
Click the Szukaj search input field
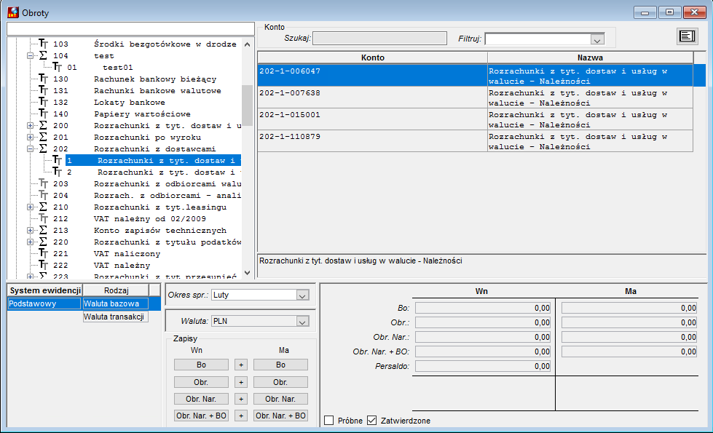tap(379, 38)
